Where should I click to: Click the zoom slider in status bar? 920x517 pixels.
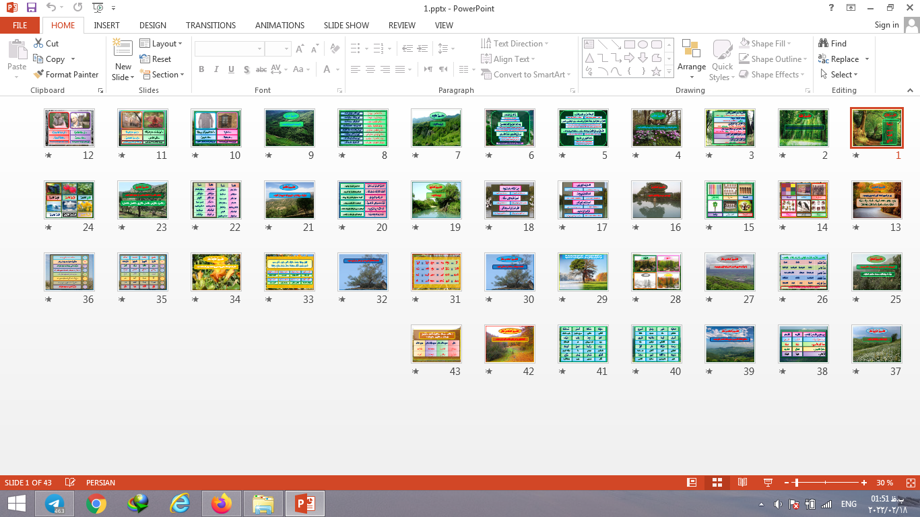[x=796, y=483]
